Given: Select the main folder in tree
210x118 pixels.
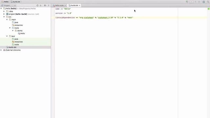Looking at the screenshot, I should [x=12, y=20].
